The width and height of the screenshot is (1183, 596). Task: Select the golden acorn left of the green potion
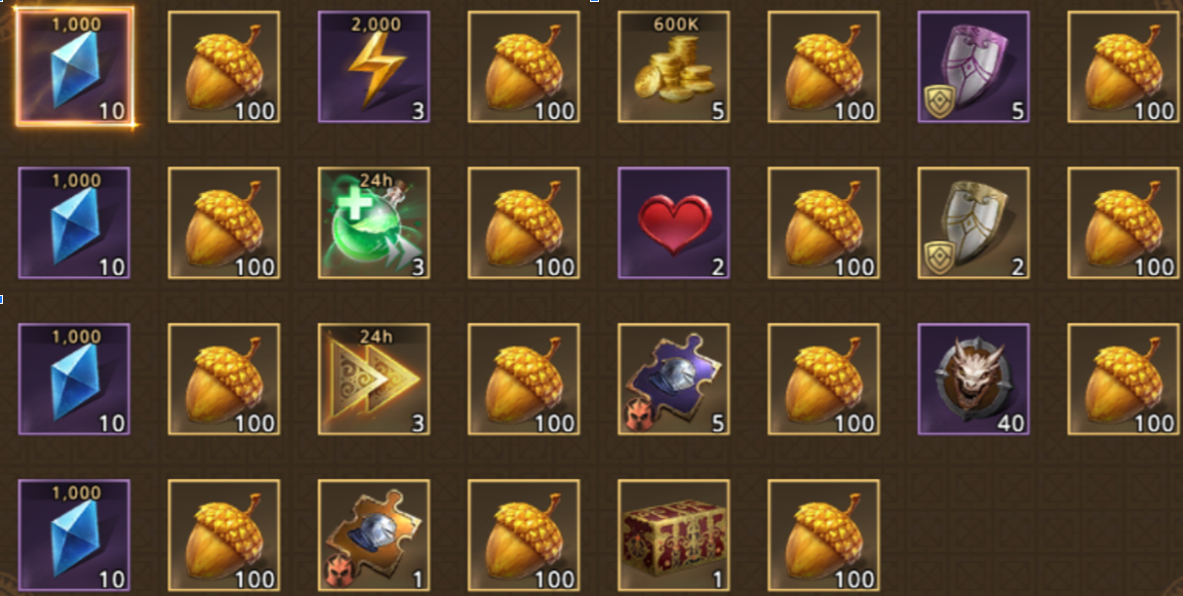224,224
